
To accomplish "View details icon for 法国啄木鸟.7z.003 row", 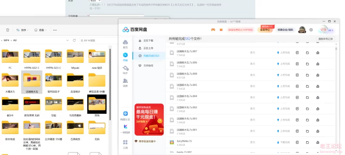I will pyautogui.click(x=297, y=120).
